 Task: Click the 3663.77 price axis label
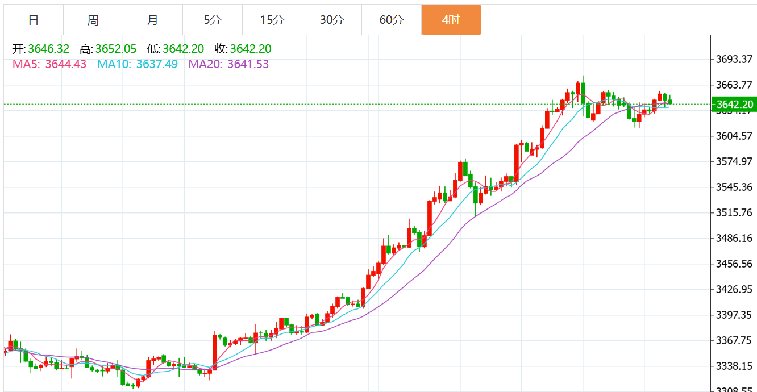pyautogui.click(x=734, y=85)
